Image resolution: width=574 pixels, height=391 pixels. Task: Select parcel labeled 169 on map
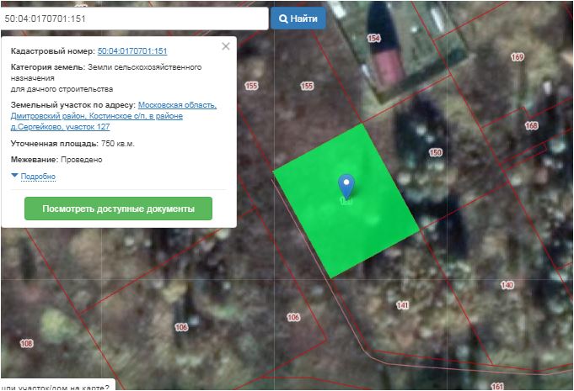517,57
